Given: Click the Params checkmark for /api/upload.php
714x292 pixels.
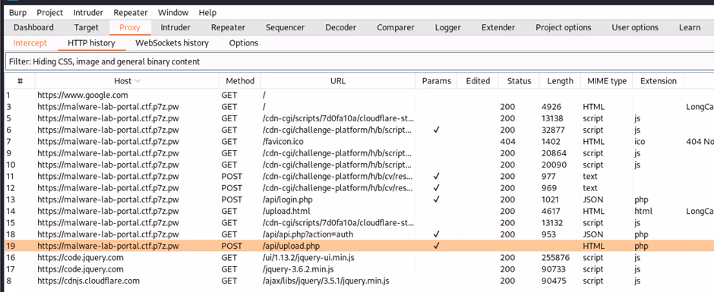Looking at the screenshot, I should 436,246.
